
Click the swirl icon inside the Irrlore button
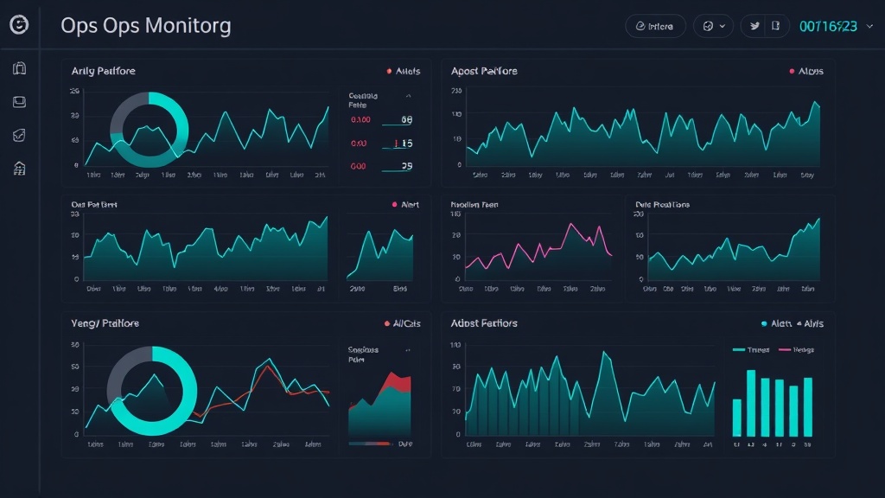(x=640, y=26)
